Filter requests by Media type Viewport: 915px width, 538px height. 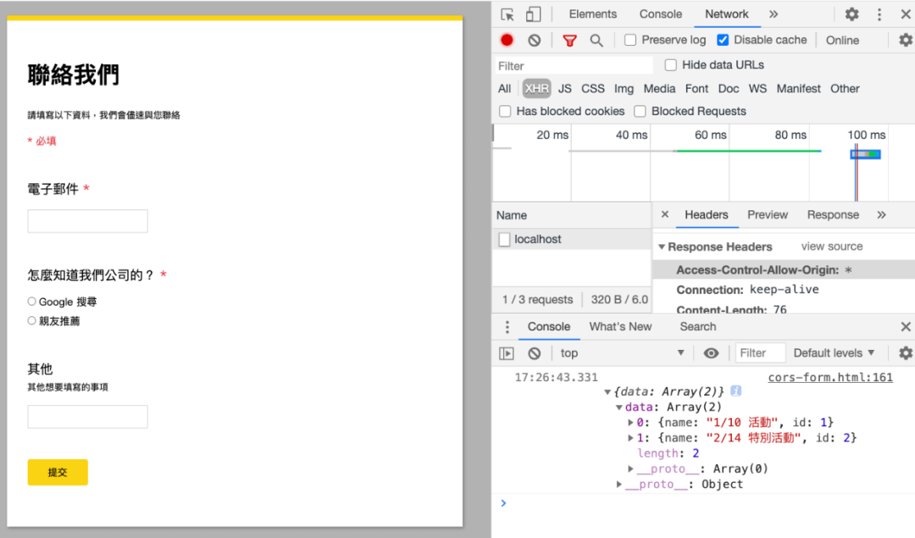(x=659, y=89)
